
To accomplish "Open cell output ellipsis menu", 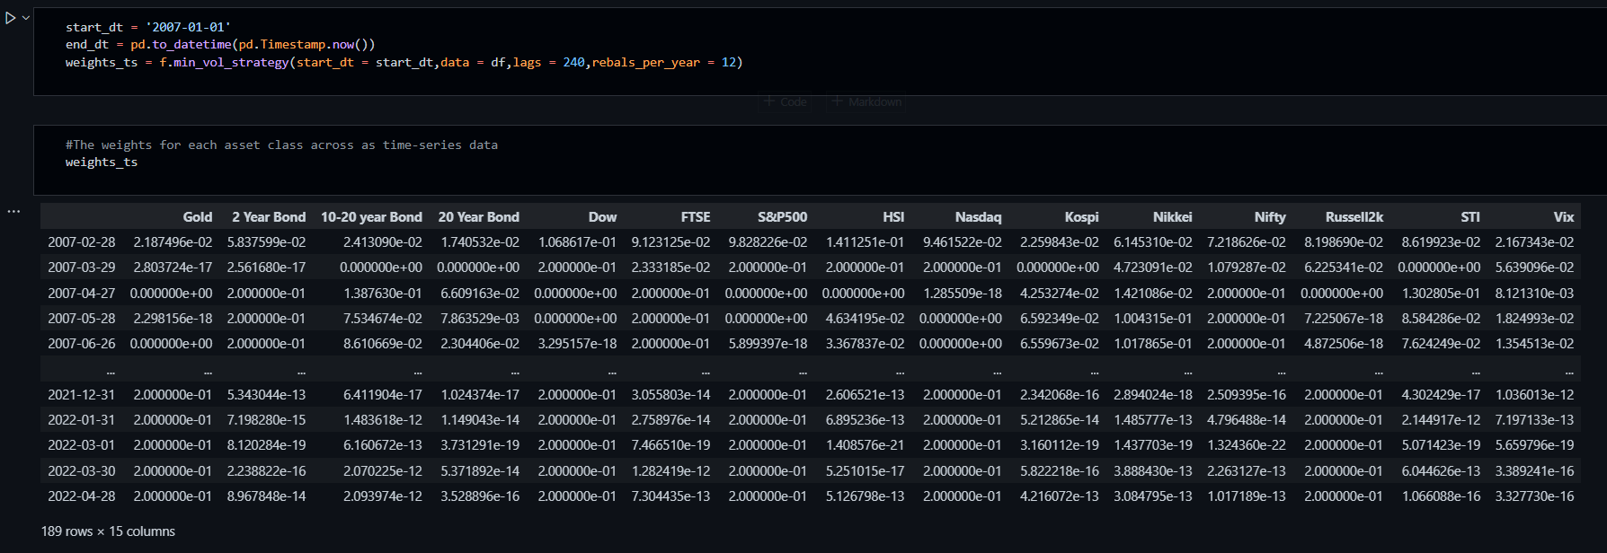I will pos(13,212).
